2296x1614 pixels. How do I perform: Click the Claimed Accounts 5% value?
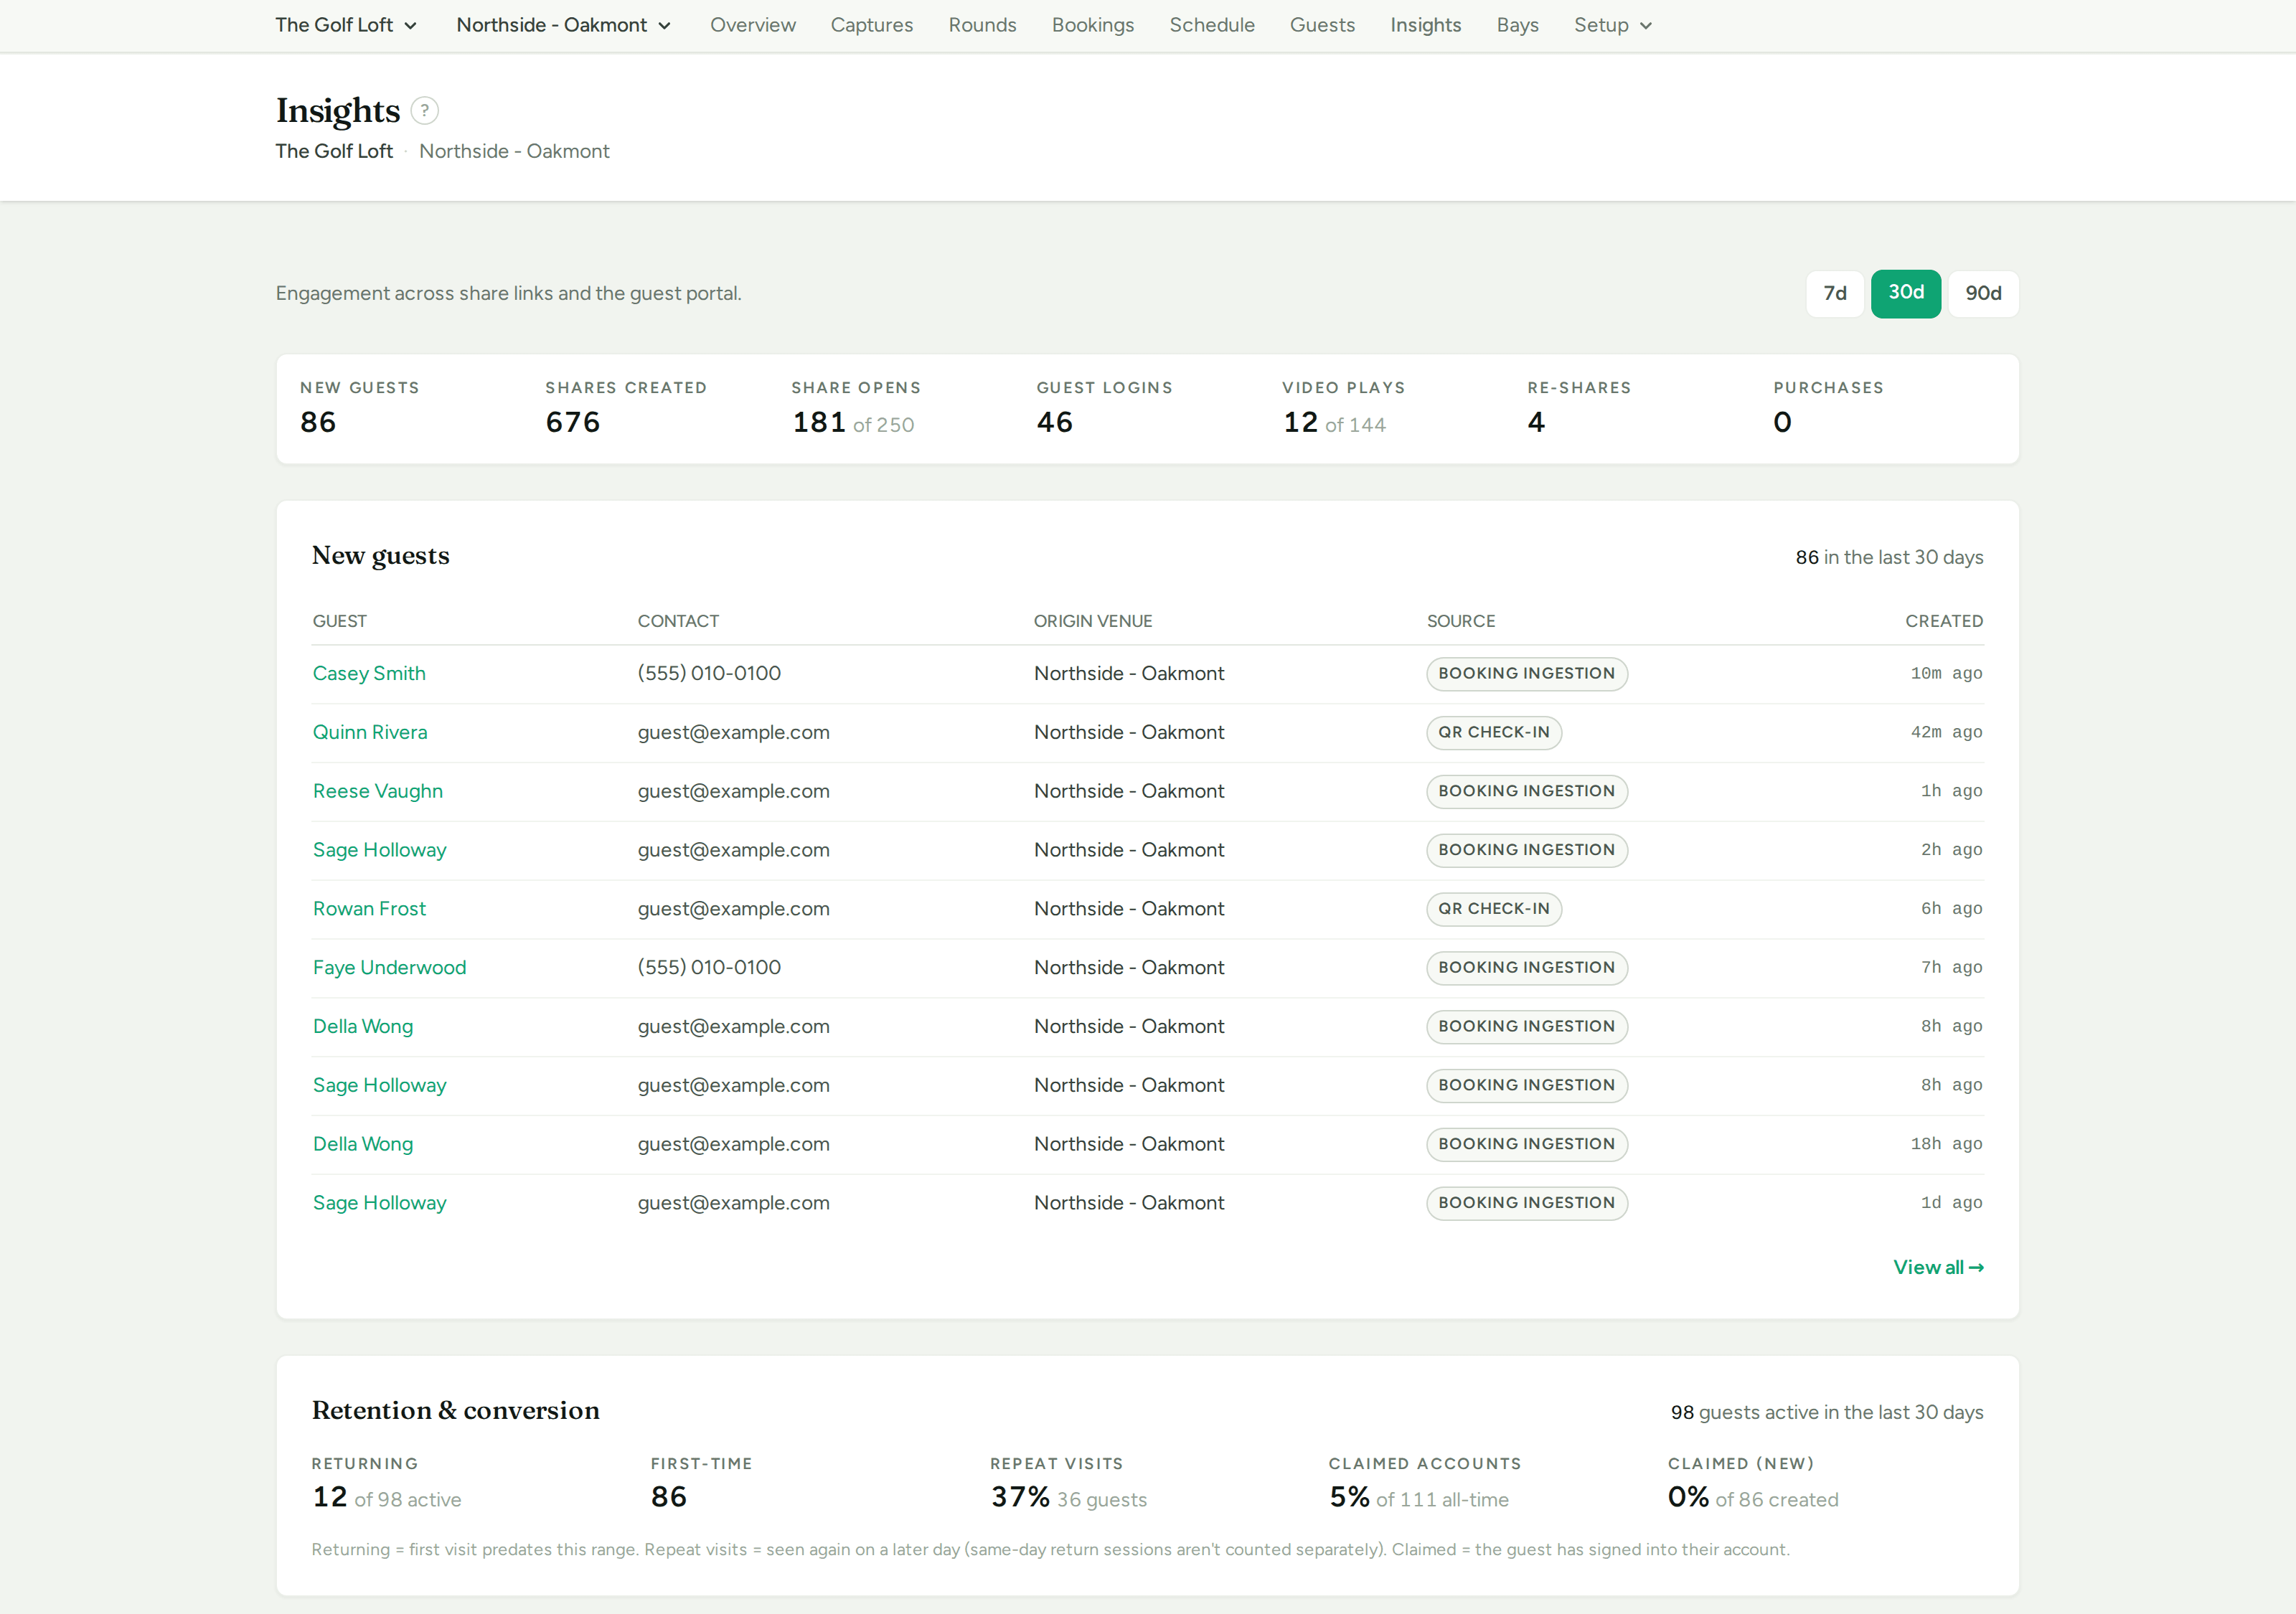point(1349,1497)
